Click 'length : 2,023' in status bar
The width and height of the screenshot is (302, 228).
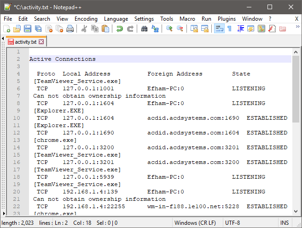pyautogui.click(x=17, y=223)
